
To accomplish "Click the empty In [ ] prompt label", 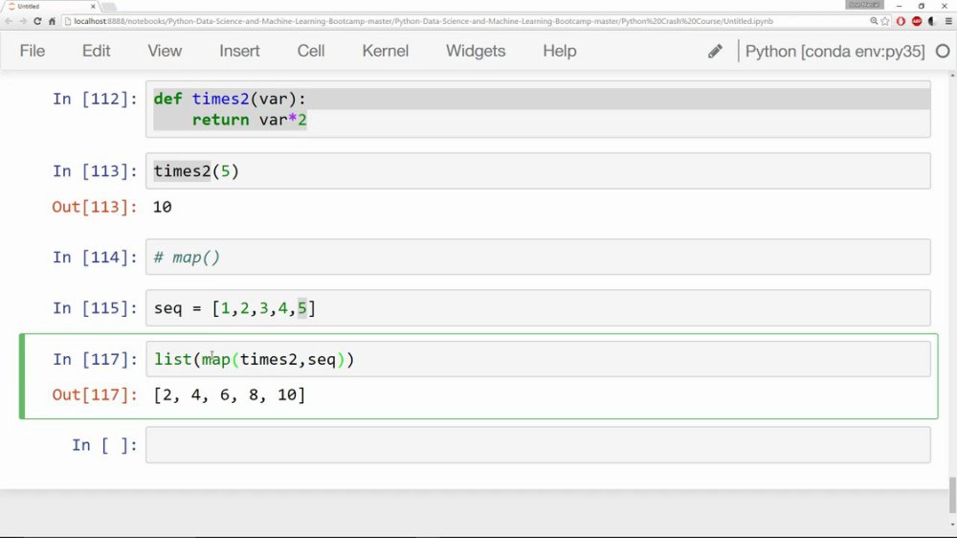I will [104, 445].
